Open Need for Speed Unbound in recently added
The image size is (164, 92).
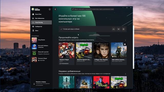[119, 82]
